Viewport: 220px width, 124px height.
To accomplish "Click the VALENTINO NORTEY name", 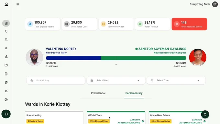I will [x=61, y=49].
